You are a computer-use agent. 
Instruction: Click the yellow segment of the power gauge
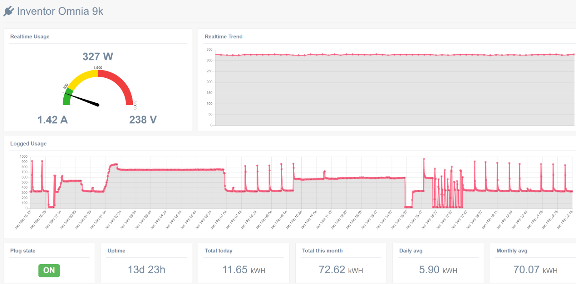(82, 77)
